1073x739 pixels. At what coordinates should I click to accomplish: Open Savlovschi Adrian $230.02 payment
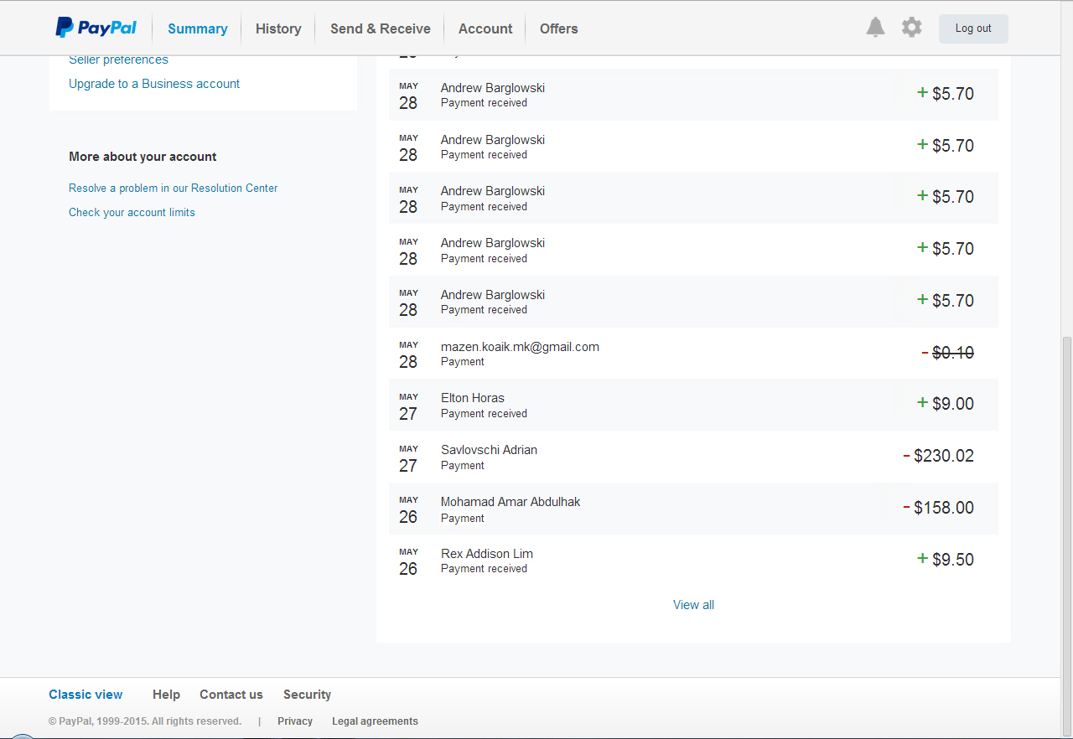tap(693, 457)
